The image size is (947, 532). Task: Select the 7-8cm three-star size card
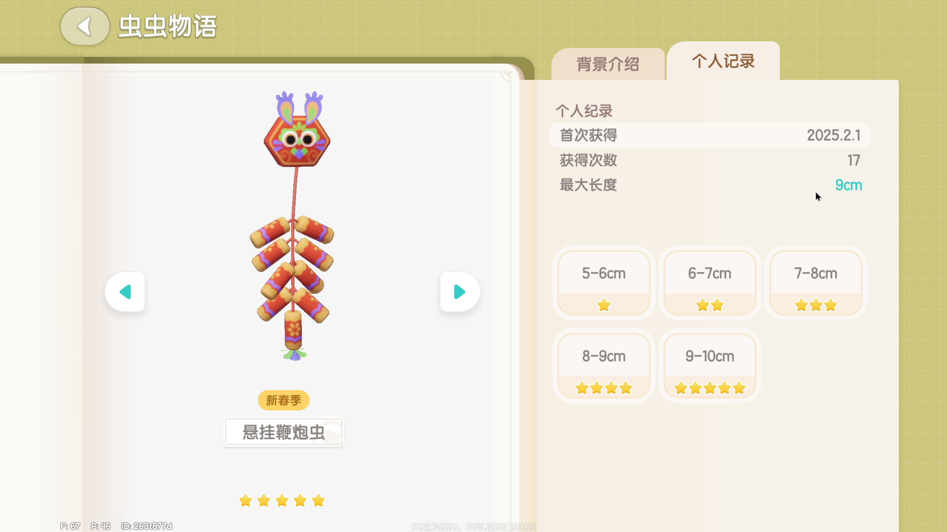pyautogui.click(x=816, y=283)
